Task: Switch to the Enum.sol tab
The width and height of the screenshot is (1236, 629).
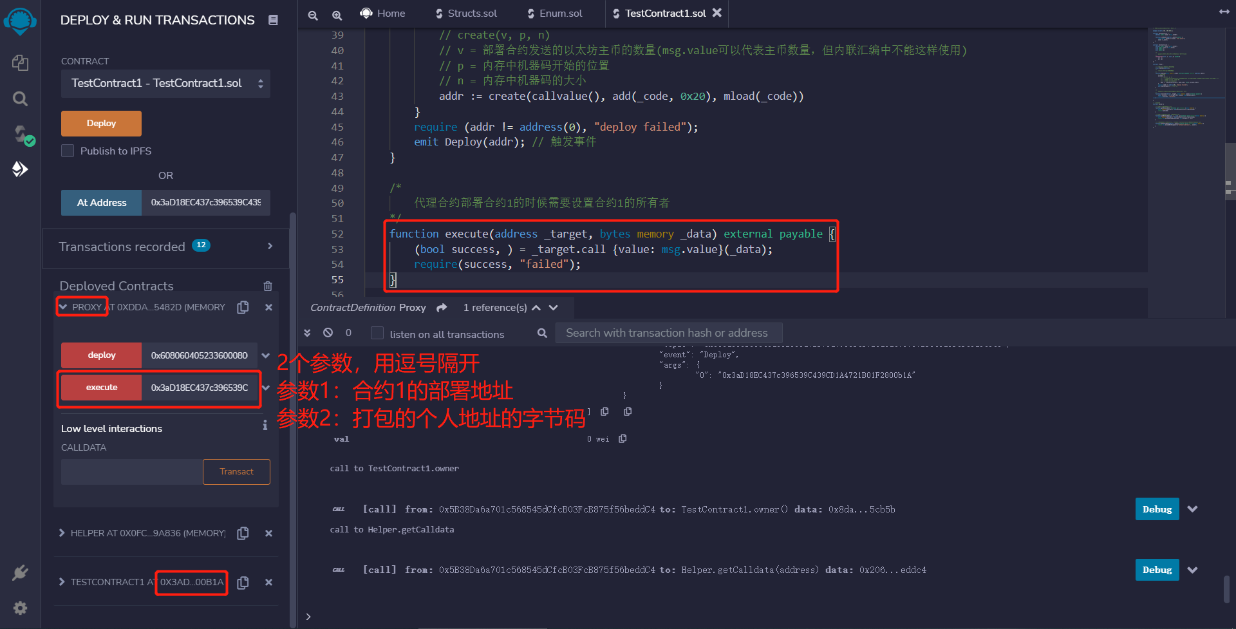Action: tap(554, 13)
